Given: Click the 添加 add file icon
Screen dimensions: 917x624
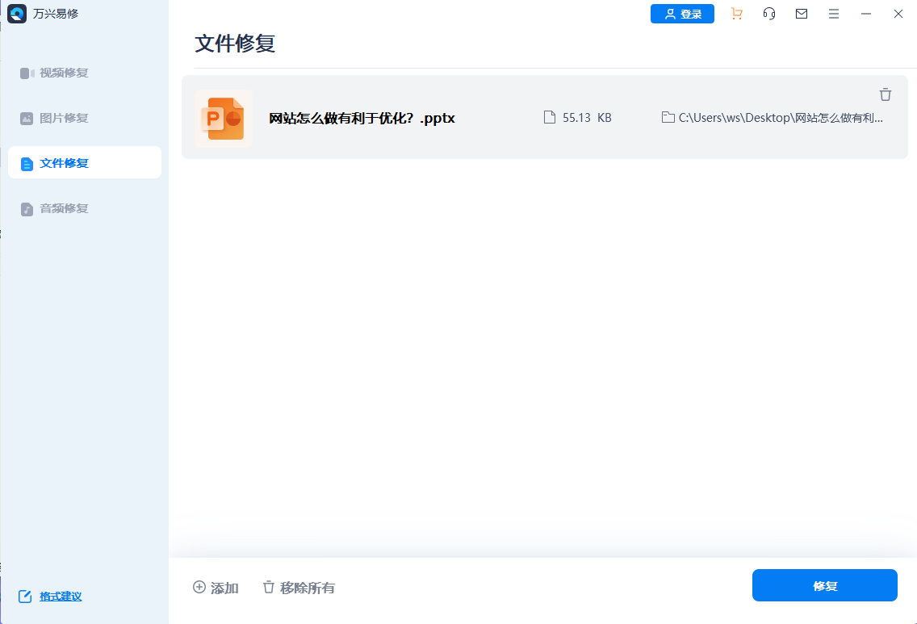Looking at the screenshot, I should click(x=199, y=588).
